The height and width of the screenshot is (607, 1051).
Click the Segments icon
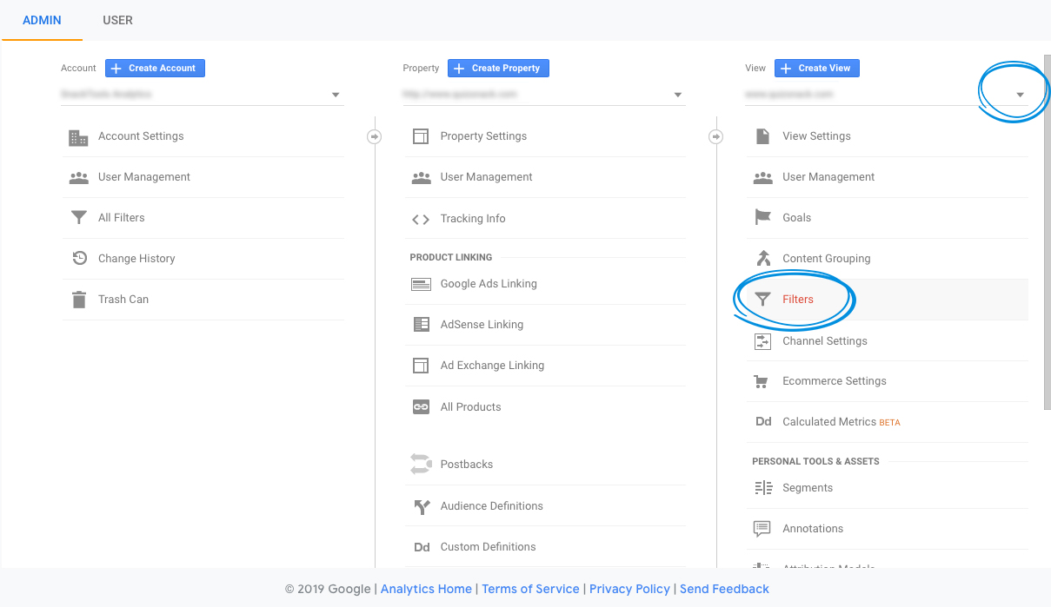pos(763,488)
